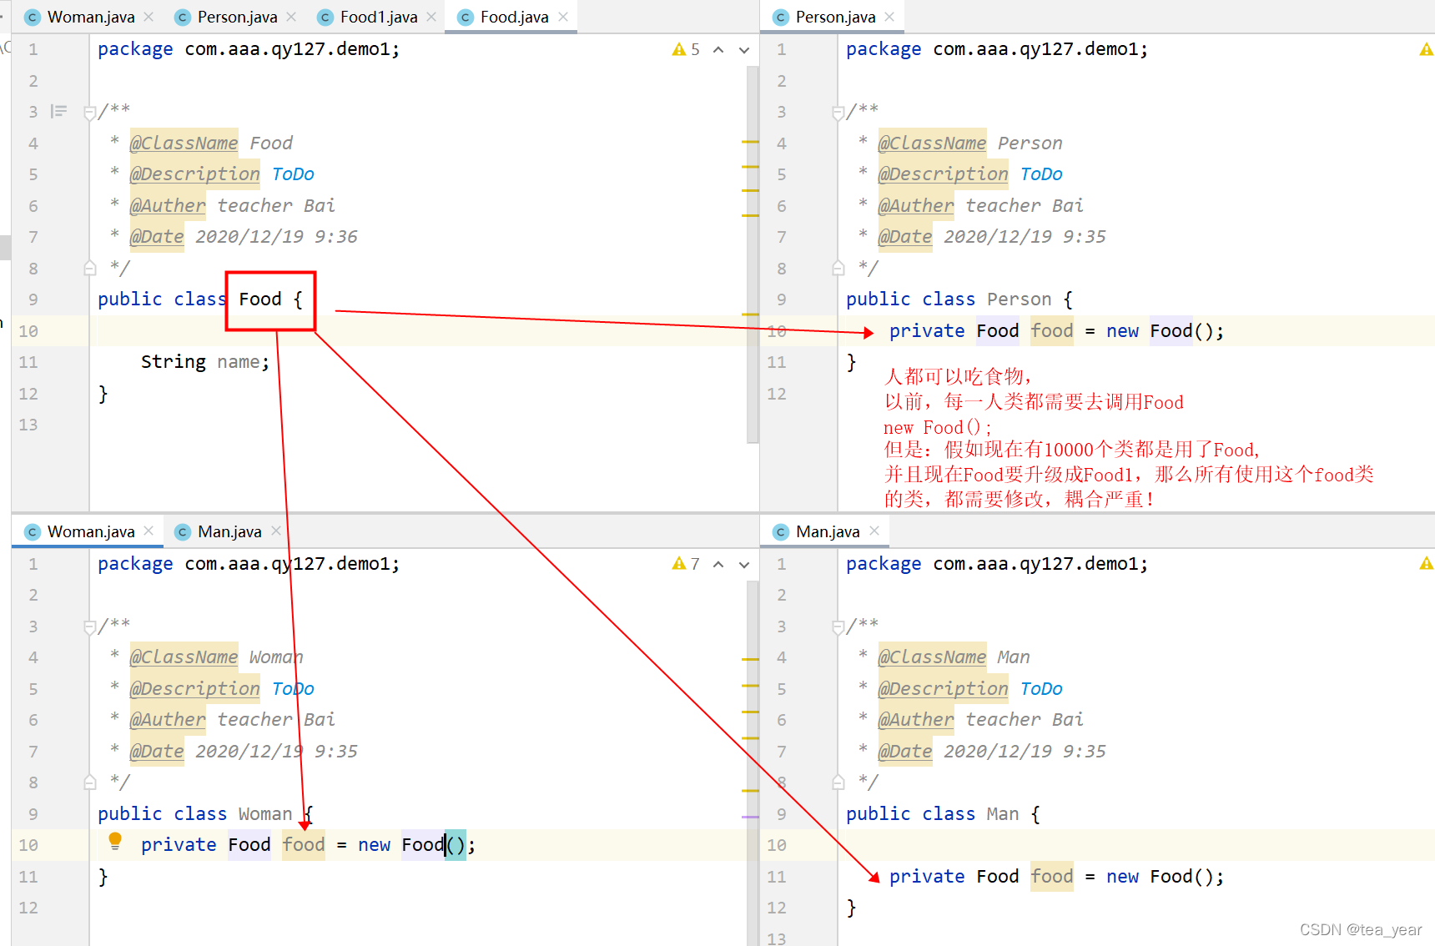Go to previous problem in Food.java editor
Viewport: 1435px width, 946px height.
click(x=718, y=49)
